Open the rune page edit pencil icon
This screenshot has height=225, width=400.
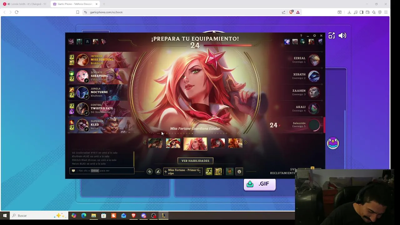[158, 172]
